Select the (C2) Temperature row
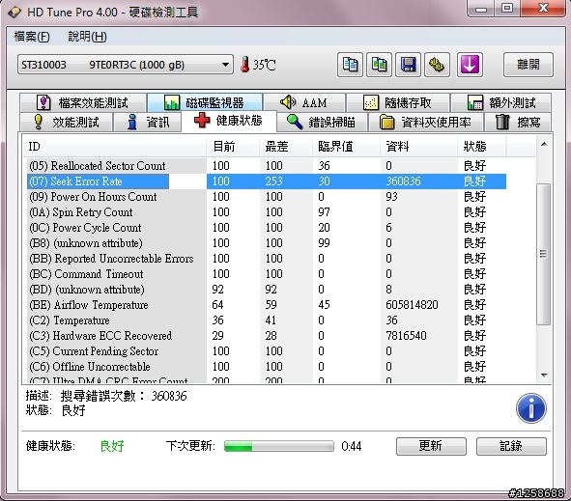571x501 pixels. (266, 320)
